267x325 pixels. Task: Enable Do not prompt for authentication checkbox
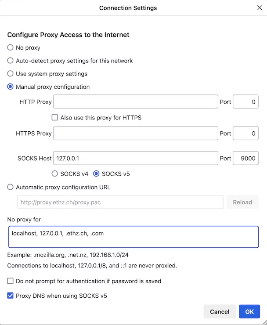click(x=11, y=281)
